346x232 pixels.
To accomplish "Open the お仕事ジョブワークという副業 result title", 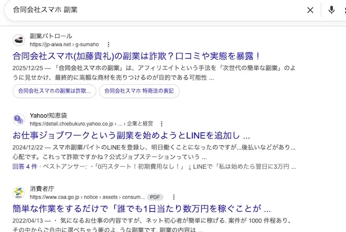I will pos(131,135).
